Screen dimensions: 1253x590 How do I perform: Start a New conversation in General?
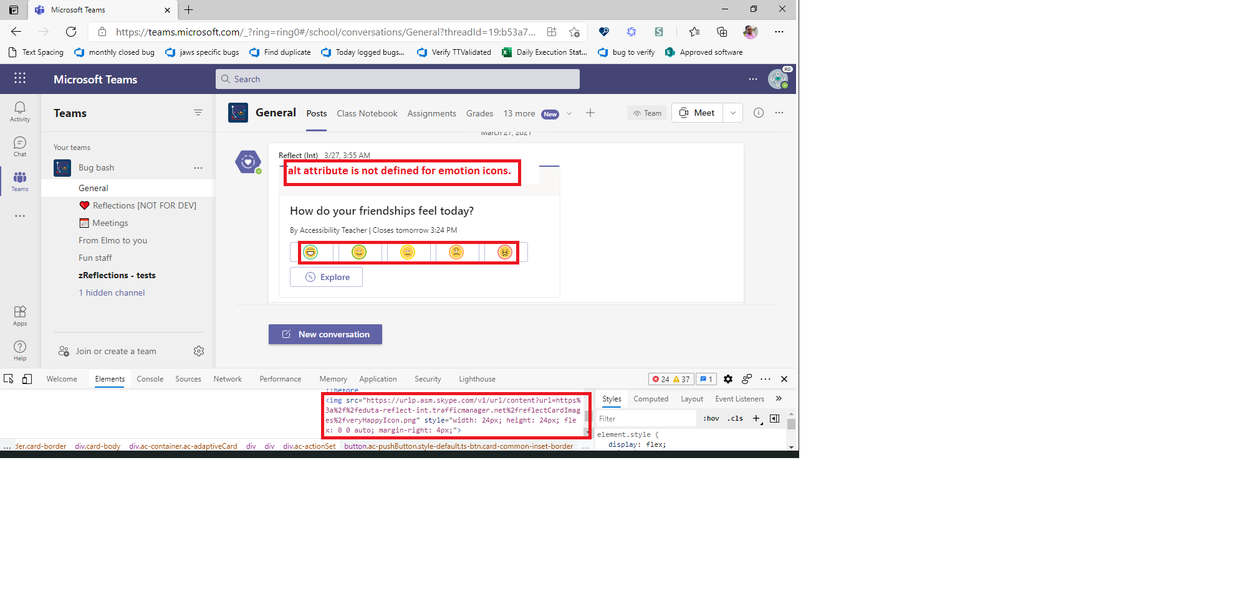(325, 334)
